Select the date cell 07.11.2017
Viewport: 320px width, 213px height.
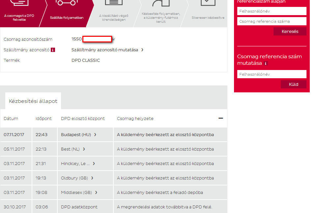click(14, 134)
